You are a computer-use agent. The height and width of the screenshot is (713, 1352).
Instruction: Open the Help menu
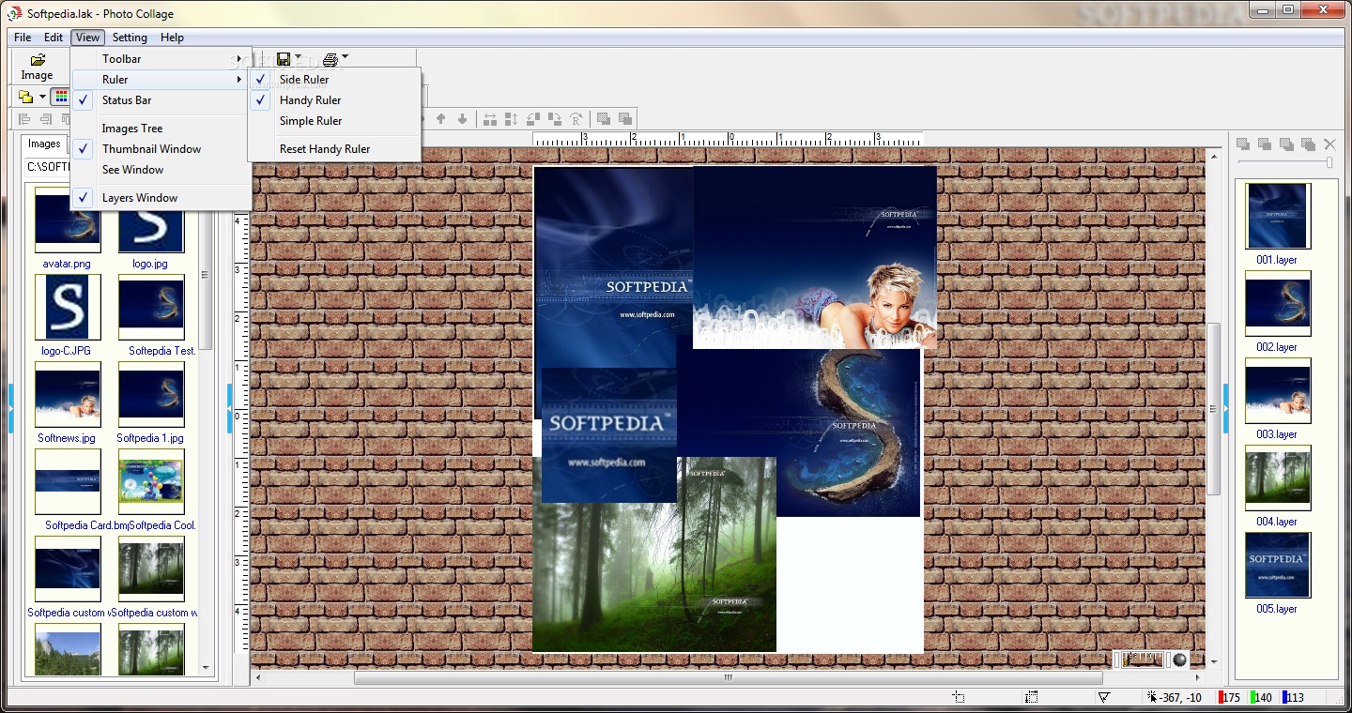[172, 38]
